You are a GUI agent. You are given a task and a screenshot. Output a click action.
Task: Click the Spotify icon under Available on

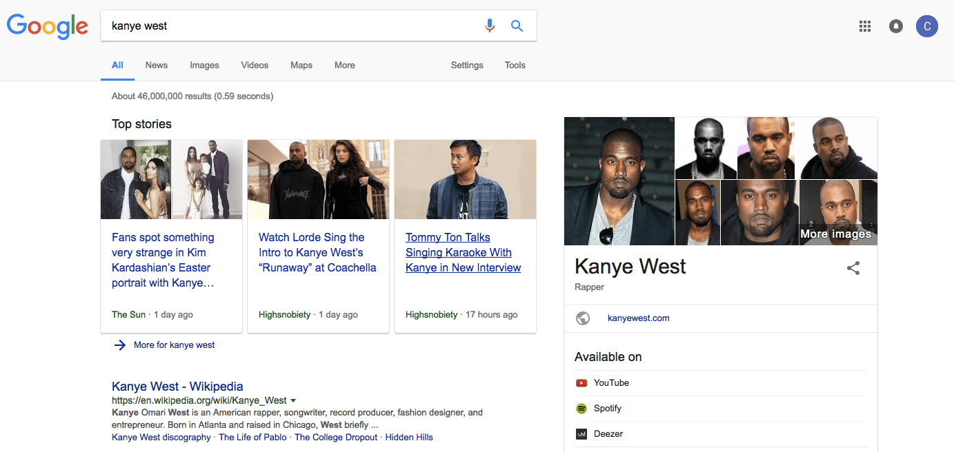582,409
